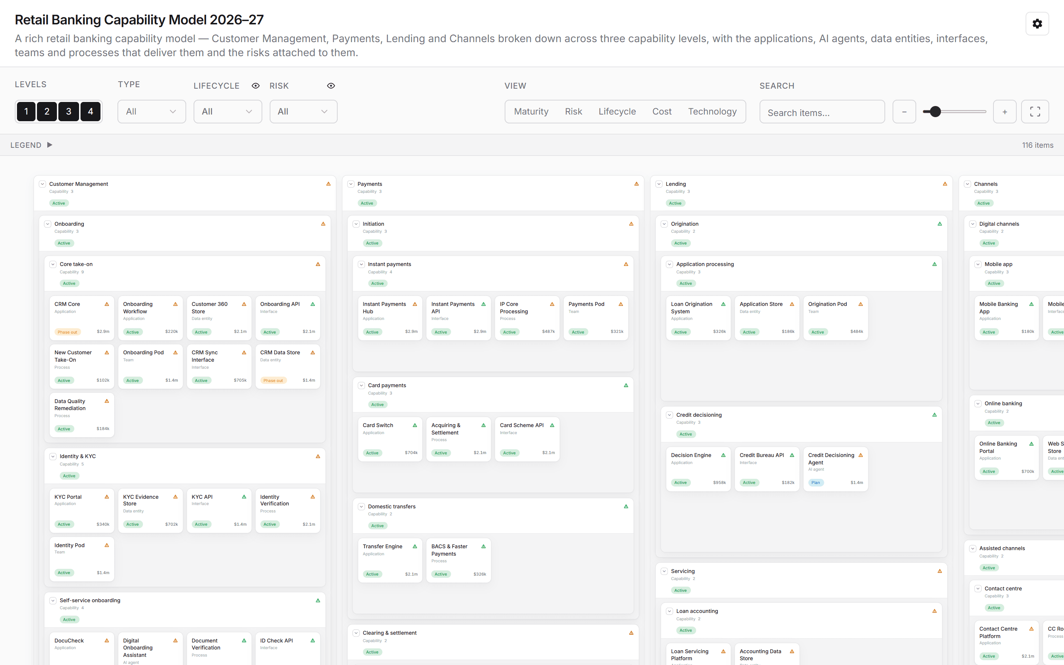Open the CRM Data Store card
Image resolution: width=1064 pixels, height=665 pixels.
click(x=287, y=367)
